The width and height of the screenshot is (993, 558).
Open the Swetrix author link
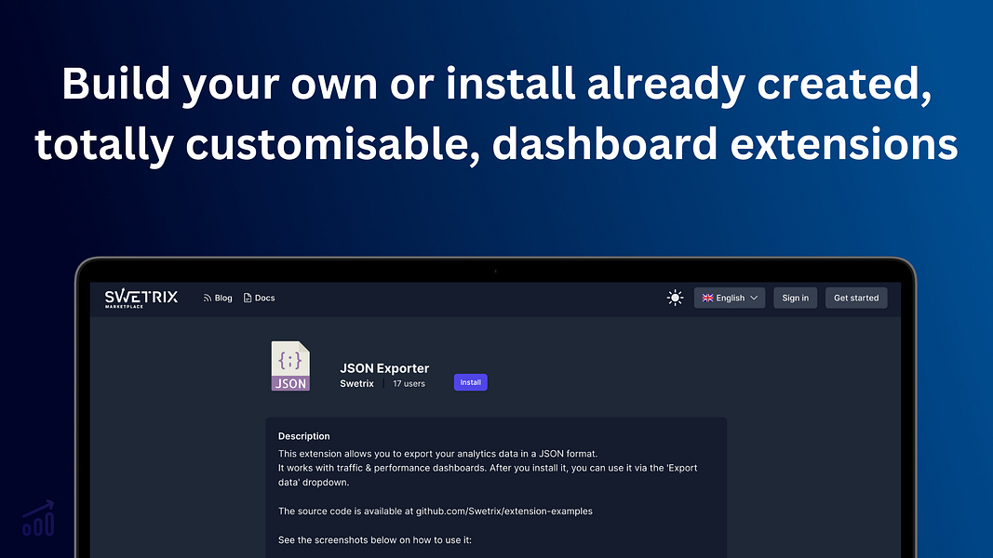click(356, 383)
